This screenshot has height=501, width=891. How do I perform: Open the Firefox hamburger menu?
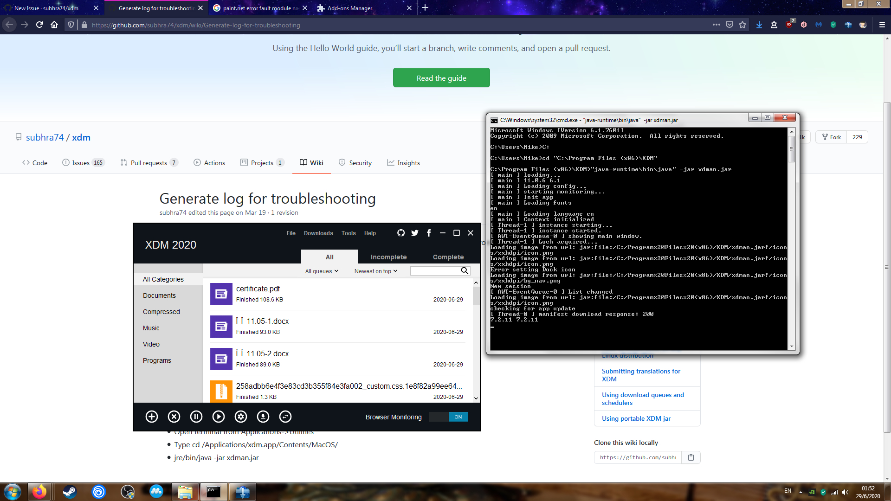tap(882, 25)
